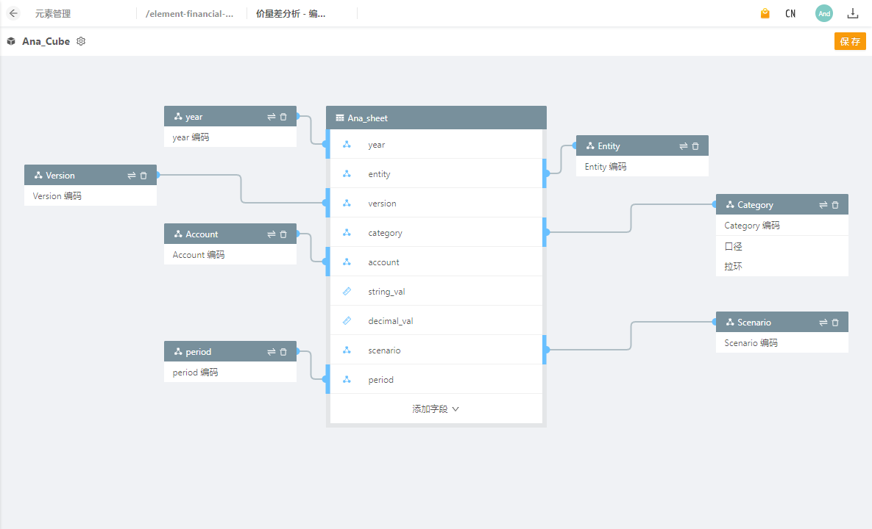Click the 保存 save button
This screenshot has height=529, width=872.
click(x=850, y=41)
